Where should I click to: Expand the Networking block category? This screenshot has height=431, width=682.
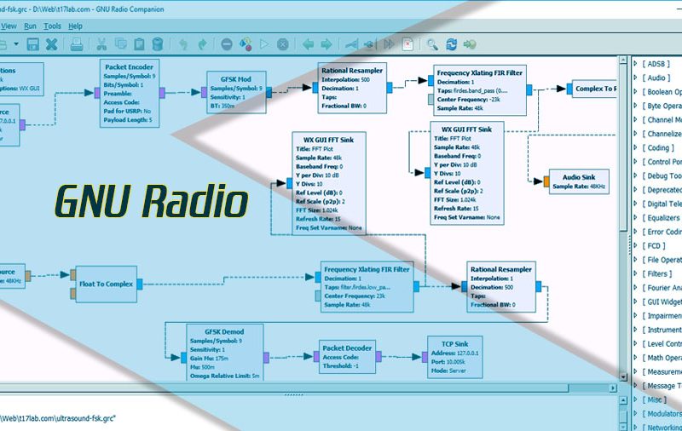(636, 427)
